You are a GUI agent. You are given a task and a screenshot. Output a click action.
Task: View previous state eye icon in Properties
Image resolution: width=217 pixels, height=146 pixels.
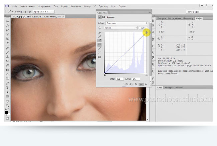pos(131,84)
